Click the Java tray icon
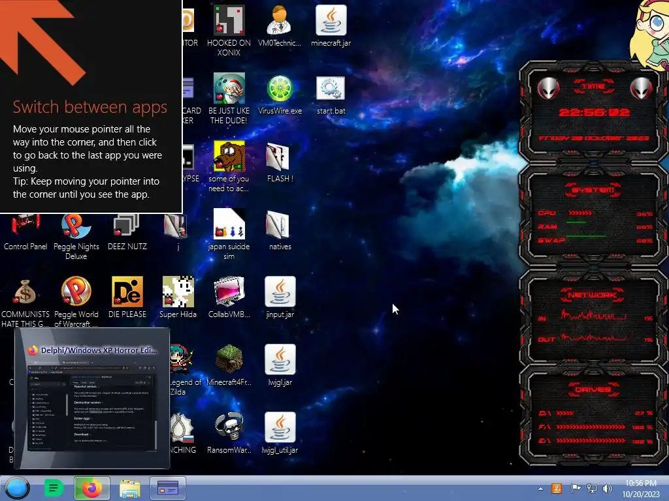 click(x=557, y=488)
